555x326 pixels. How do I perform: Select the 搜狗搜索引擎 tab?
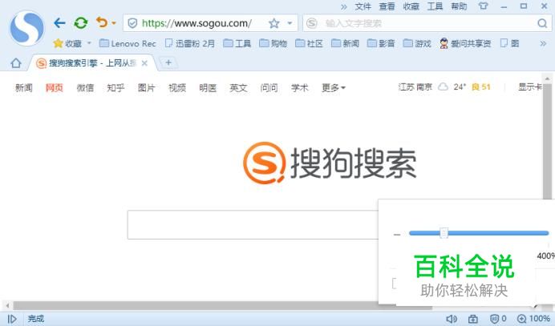(92, 63)
